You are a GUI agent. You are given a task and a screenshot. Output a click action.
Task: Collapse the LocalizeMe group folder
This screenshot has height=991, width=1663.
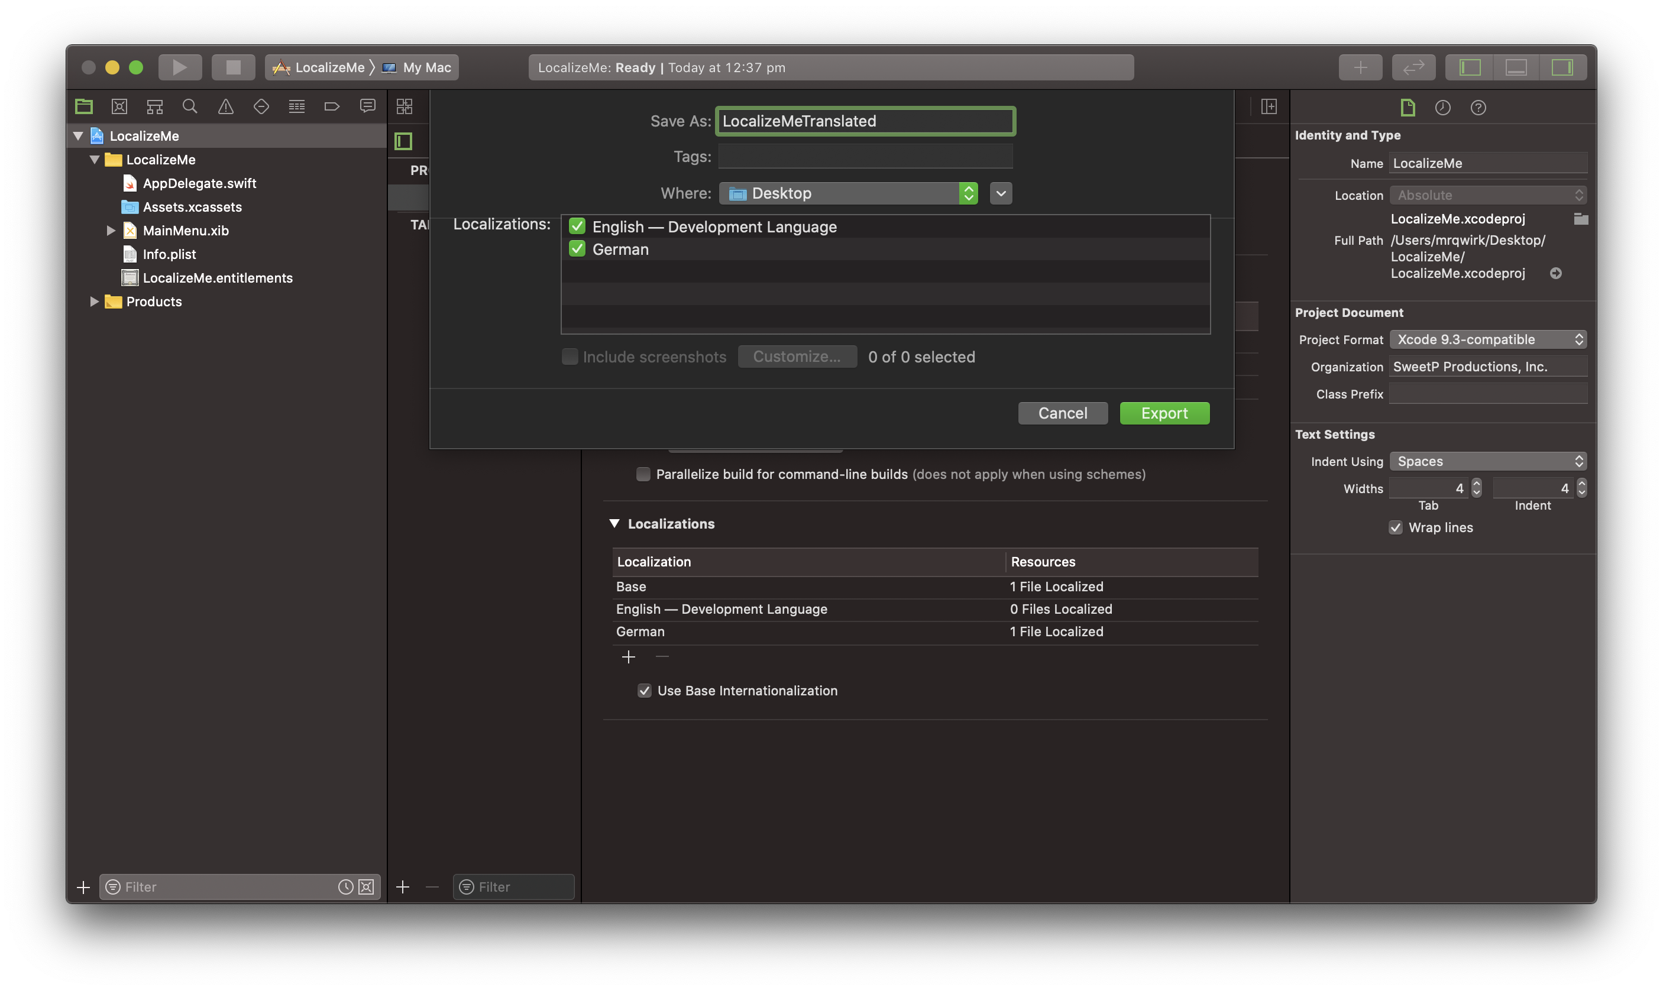coord(95,159)
